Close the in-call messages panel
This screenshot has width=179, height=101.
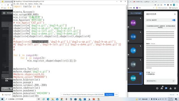(x=175, y=14)
